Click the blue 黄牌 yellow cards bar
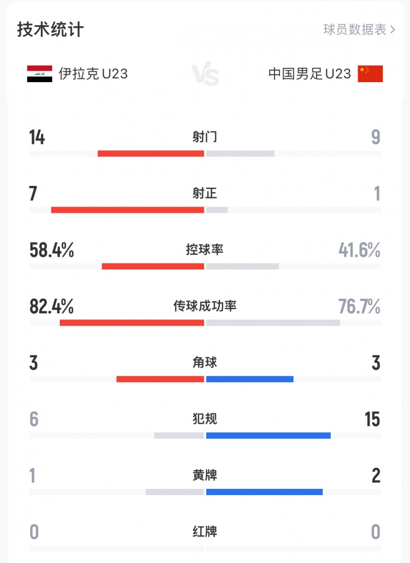The height and width of the screenshot is (563, 410). click(264, 492)
